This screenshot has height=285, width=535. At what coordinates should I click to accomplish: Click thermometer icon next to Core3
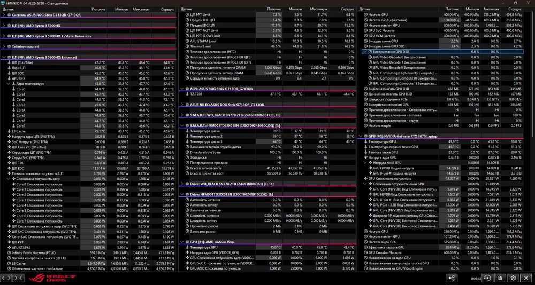point(14,105)
